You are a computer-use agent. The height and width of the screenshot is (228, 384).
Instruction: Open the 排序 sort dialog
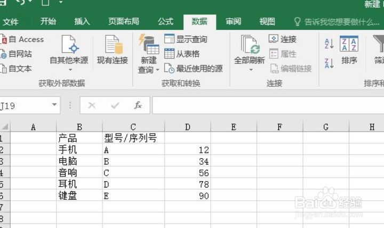click(x=349, y=50)
